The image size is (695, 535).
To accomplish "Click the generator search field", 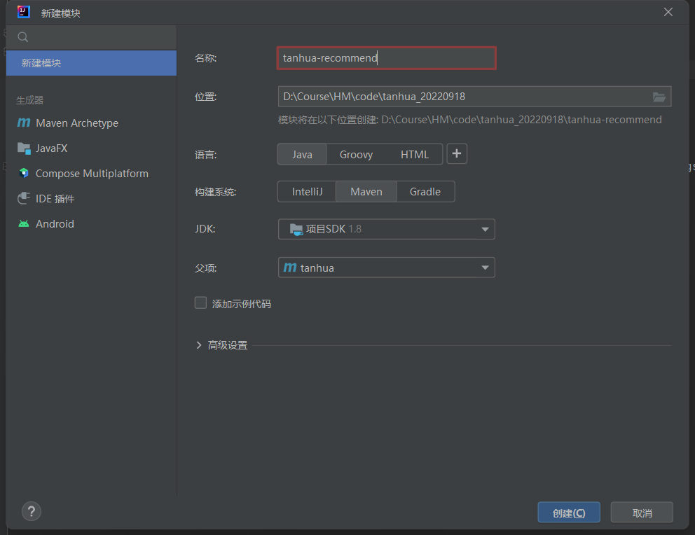I will (x=91, y=37).
